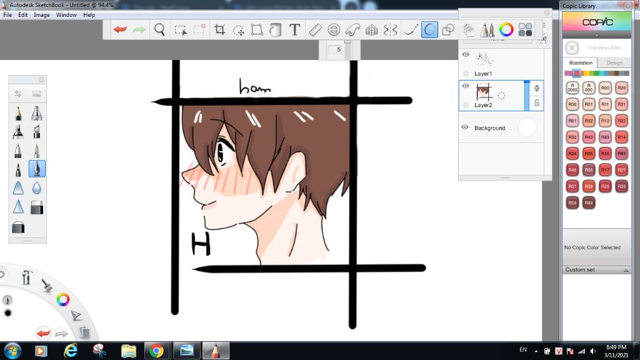The height and width of the screenshot is (360, 640).
Task: Collapse the Copic banner arrow
Action: (x=597, y=36)
